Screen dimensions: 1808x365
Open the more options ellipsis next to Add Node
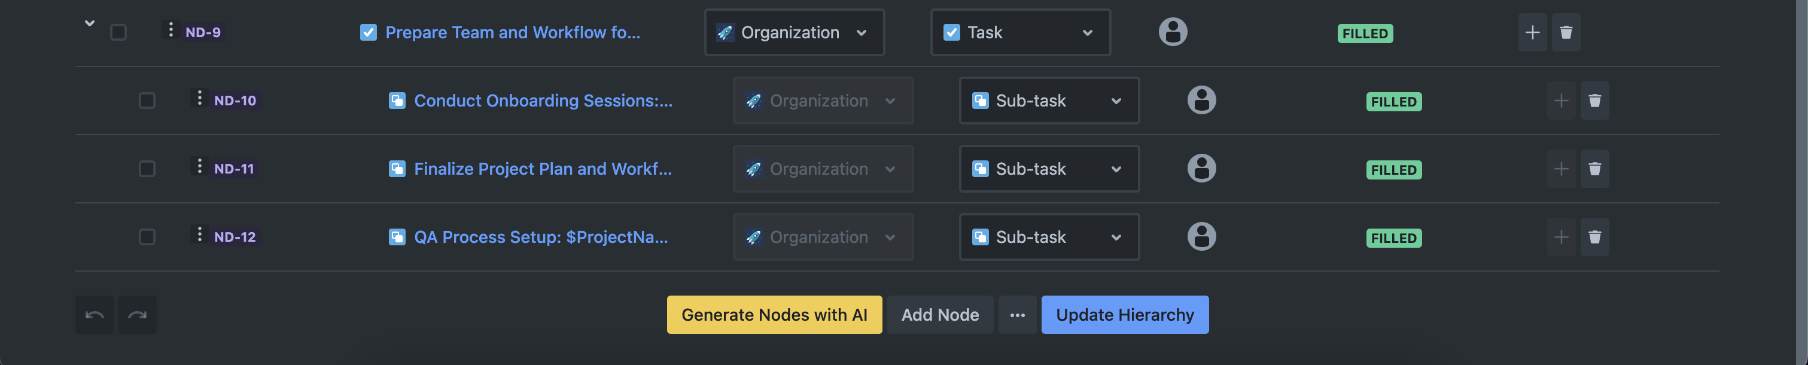pos(1017,315)
